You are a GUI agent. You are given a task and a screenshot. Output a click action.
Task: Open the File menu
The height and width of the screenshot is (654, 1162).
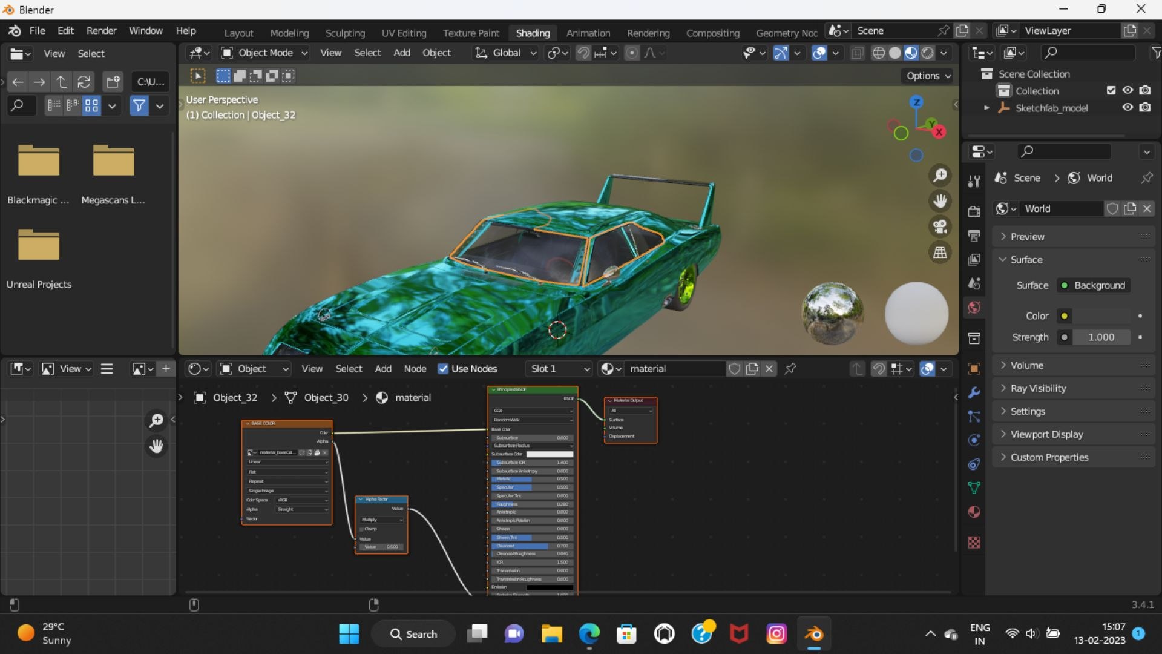click(37, 31)
